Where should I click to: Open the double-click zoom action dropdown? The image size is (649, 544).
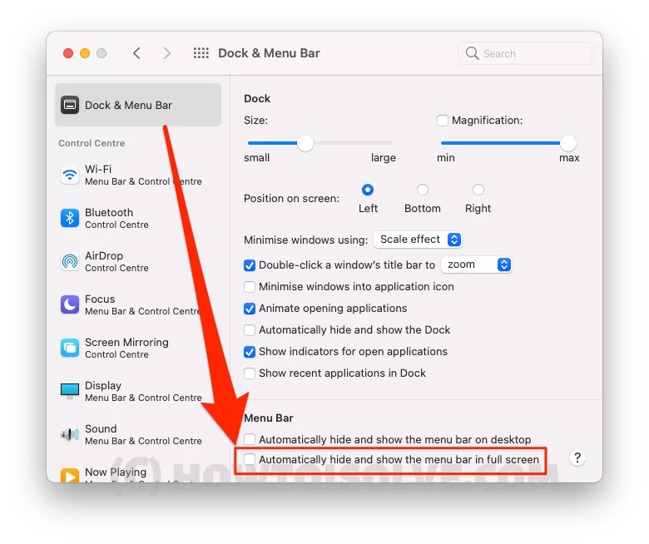pyautogui.click(x=476, y=265)
